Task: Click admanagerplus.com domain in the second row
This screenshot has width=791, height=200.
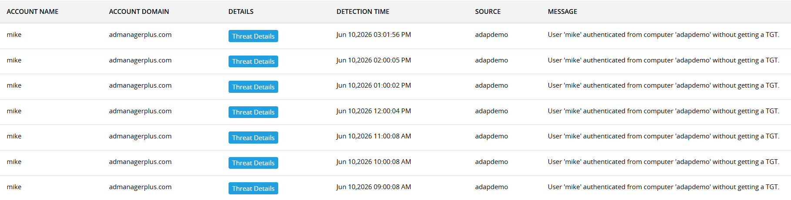Action: coord(140,60)
